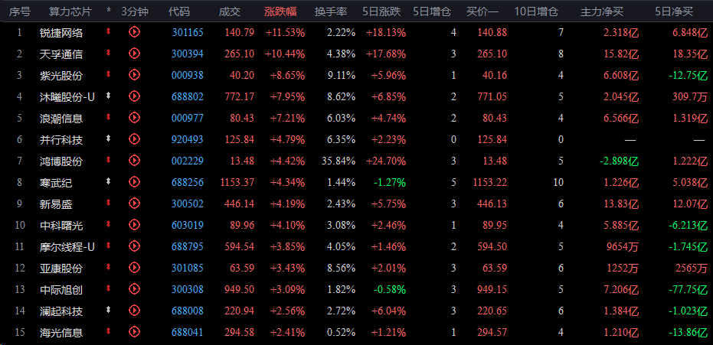Viewport: 713px width, 345px height.
Task: Click the -2.898亿 main net buy cell
Action: [620, 161]
